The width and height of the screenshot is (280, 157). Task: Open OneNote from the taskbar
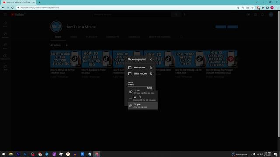tap(54, 154)
